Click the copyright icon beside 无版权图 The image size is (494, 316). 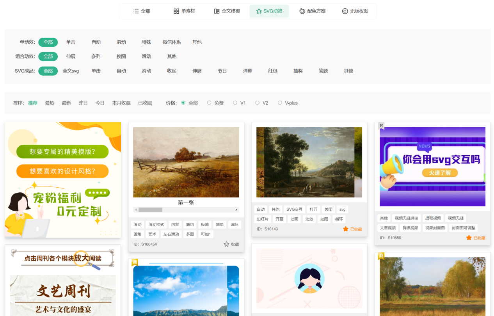point(345,11)
